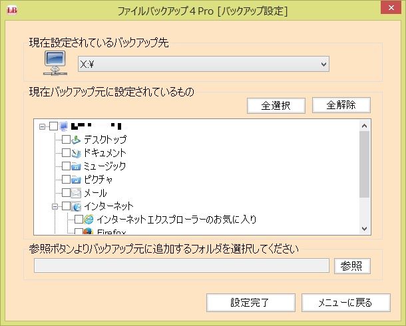Screen dimensions: 406x326
Task: Open the backup destination X:¥ dropdown
Action: pos(204,64)
